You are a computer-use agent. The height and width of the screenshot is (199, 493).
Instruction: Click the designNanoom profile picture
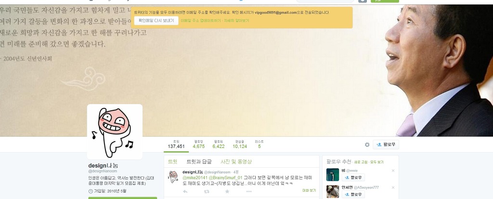click(115, 132)
